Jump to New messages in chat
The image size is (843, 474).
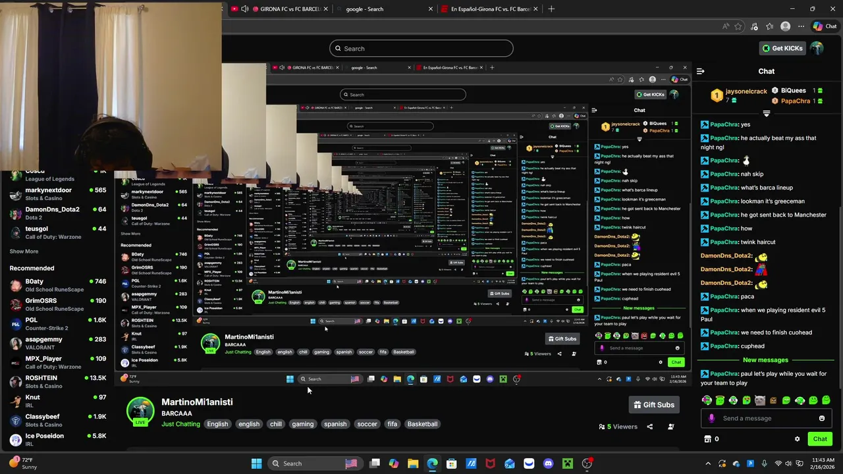[x=765, y=360]
